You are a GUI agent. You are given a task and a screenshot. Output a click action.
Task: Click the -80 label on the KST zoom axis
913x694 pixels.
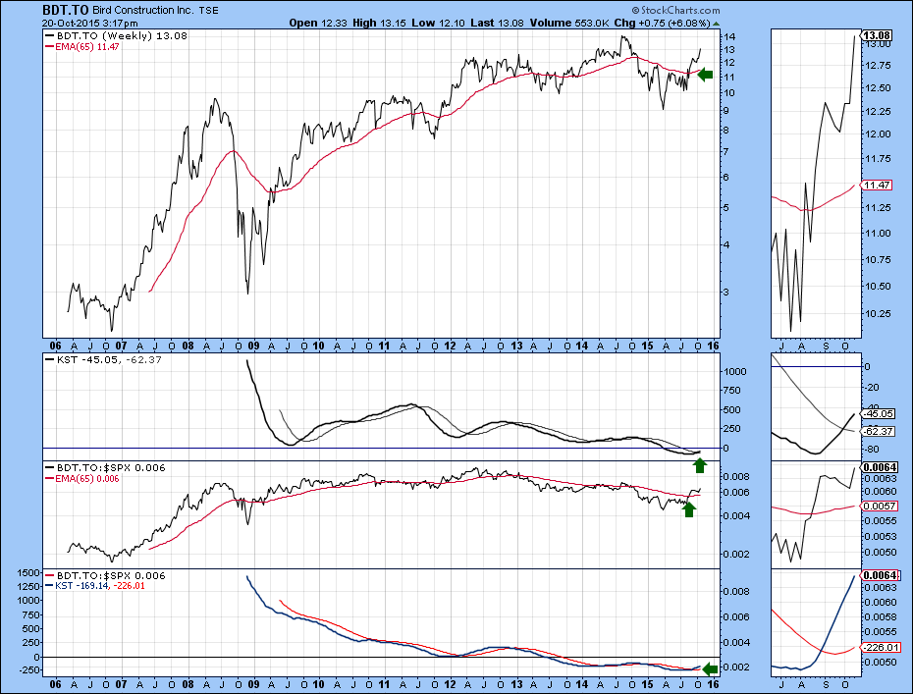pyautogui.click(x=871, y=450)
